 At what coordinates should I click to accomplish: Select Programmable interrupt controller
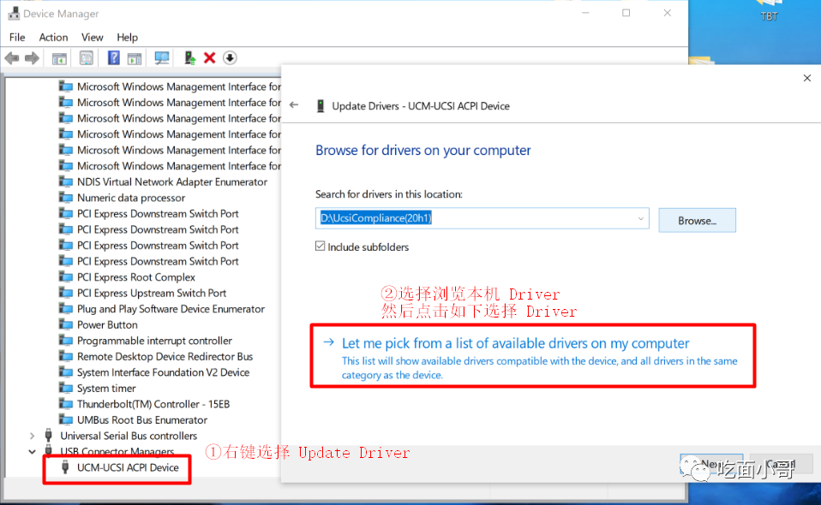(154, 341)
